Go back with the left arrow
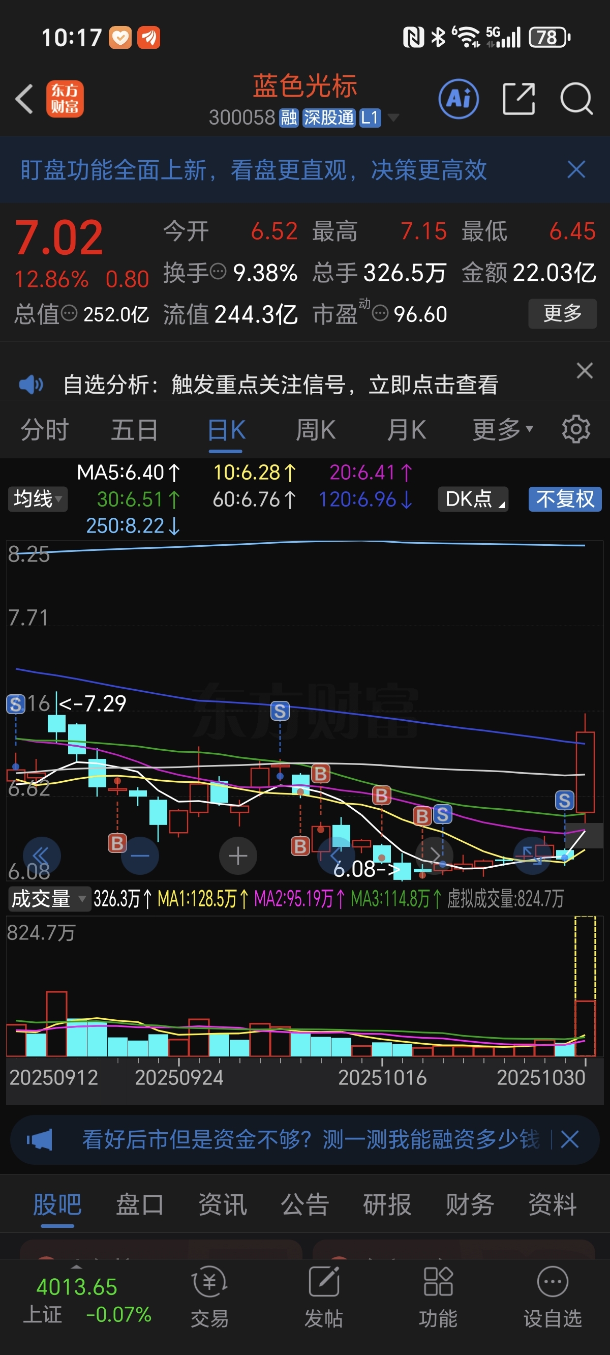The width and height of the screenshot is (610, 1355). point(24,98)
